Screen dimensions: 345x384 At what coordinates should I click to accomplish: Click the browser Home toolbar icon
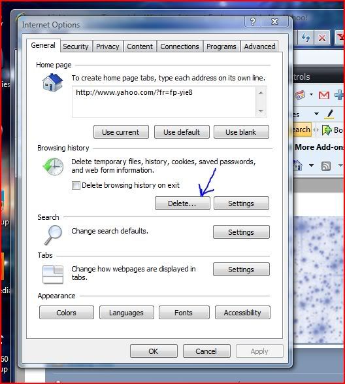point(297,166)
